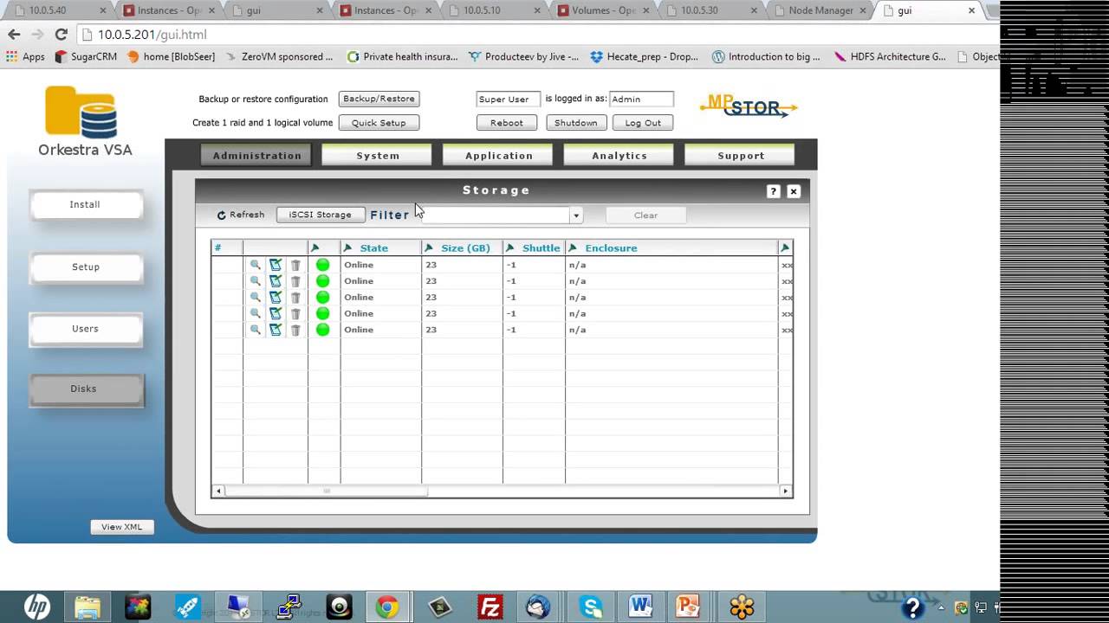This screenshot has width=1109, height=623.
Task: Click the browser address bar
Action: point(537,35)
